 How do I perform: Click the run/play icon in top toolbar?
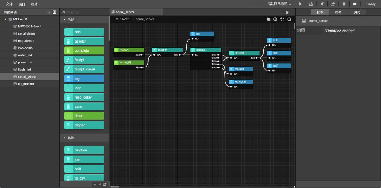(x=300, y=4)
